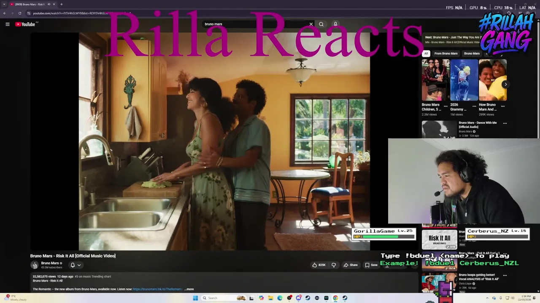Open 'Bruno Mars Children' short thumbnail
This screenshot has height=303, width=540.
click(435, 80)
